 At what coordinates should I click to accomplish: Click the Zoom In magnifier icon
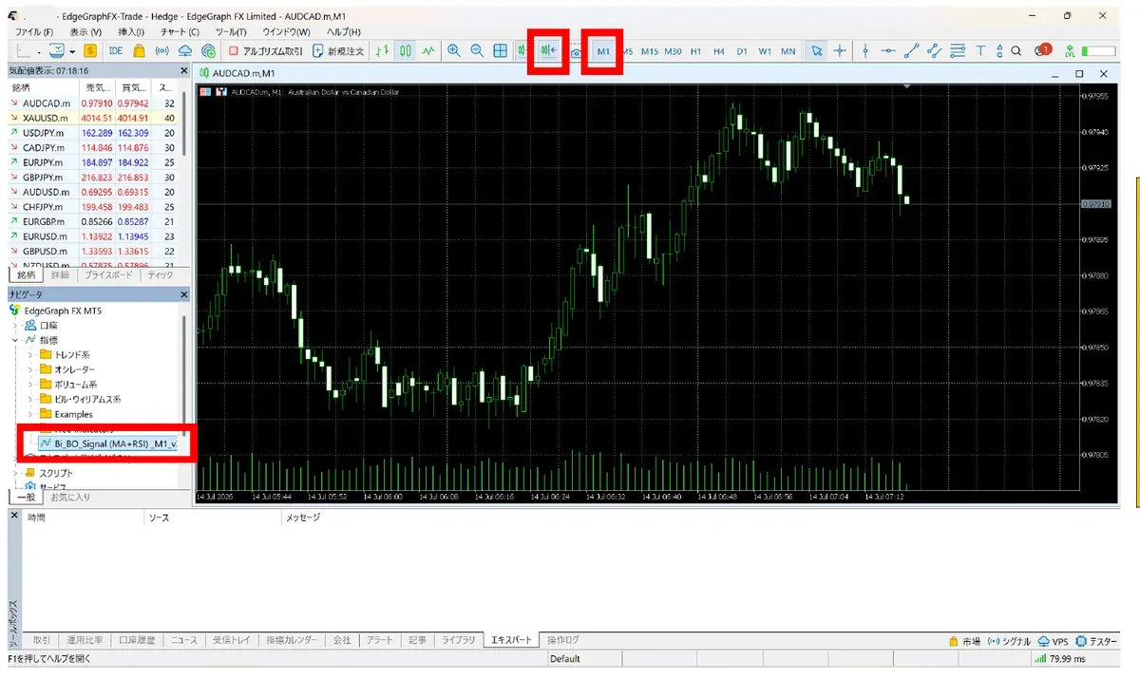pyautogui.click(x=454, y=50)
